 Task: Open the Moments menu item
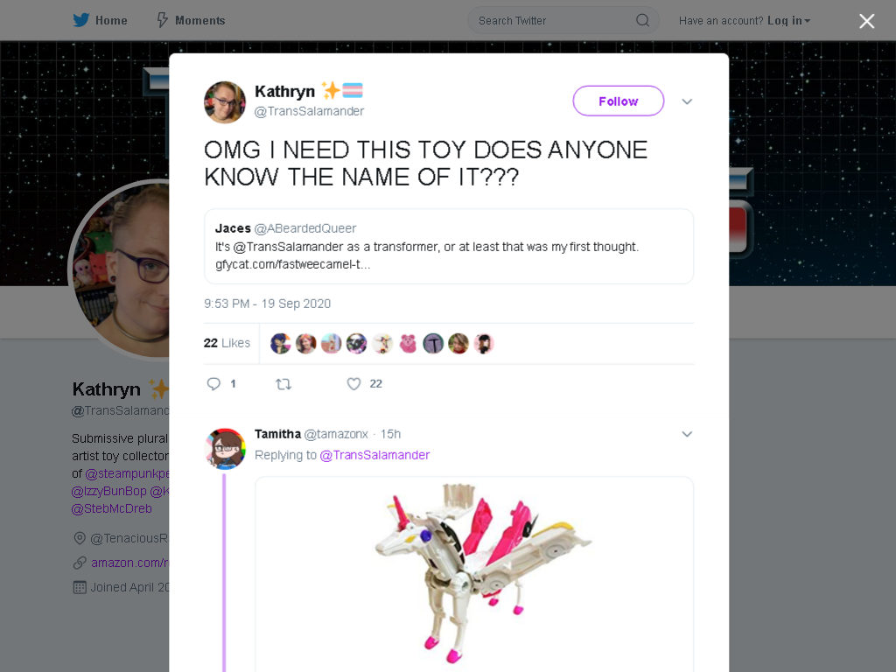(x=191, y=21)
